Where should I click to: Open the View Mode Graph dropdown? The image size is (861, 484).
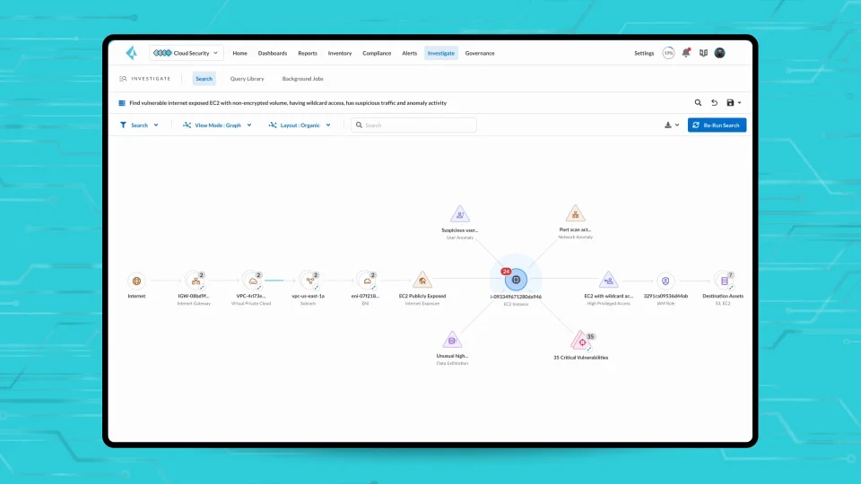click(x=217, y=125)
